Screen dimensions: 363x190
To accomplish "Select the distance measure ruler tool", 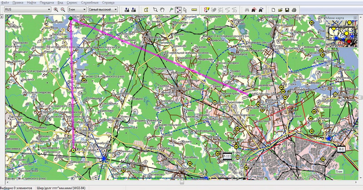I will pyautogui.click(x=194, y=9).
